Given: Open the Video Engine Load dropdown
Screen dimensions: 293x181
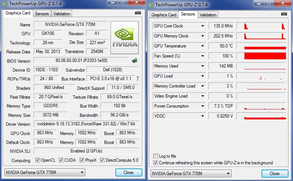Looking at the screenshot, I should click(203, 96).
